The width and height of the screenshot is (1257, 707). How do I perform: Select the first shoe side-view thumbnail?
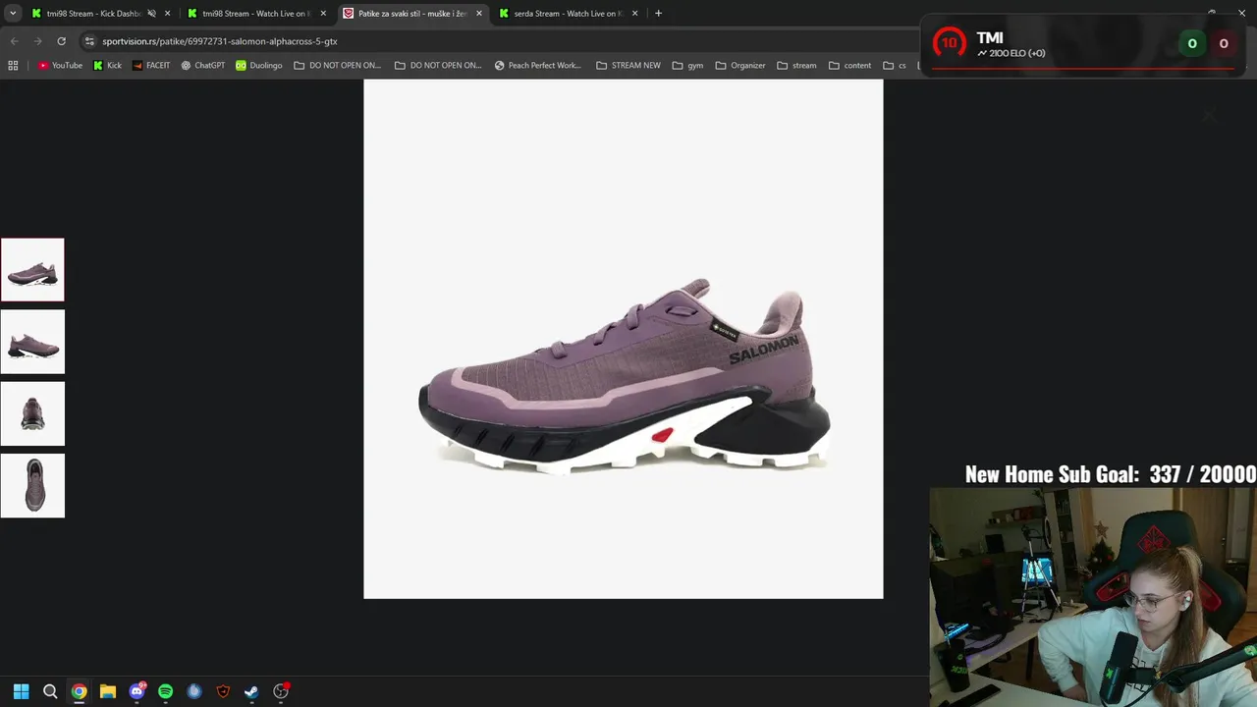pos(32,270)
